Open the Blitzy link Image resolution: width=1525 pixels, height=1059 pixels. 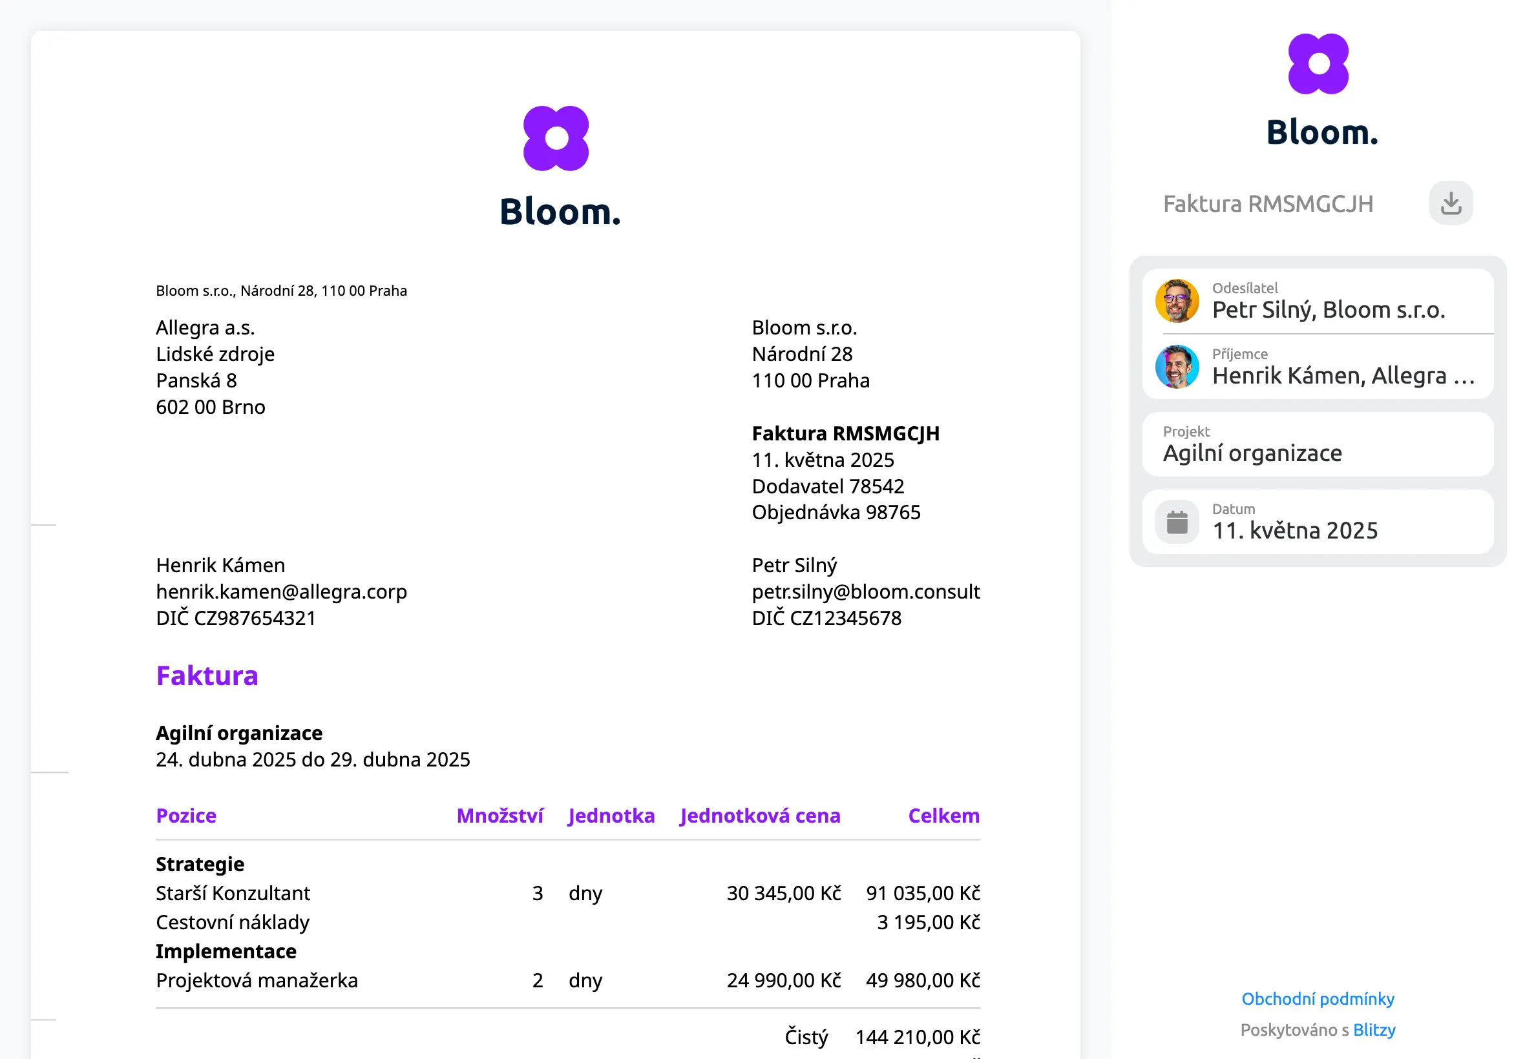(1374, 1030)
